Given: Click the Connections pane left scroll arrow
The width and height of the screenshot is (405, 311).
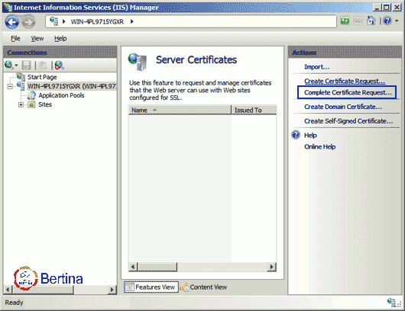Looking at the screenshot, I should point(7,290).
